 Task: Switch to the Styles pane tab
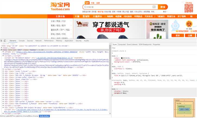pyautogui.click(x=115, y=44)
